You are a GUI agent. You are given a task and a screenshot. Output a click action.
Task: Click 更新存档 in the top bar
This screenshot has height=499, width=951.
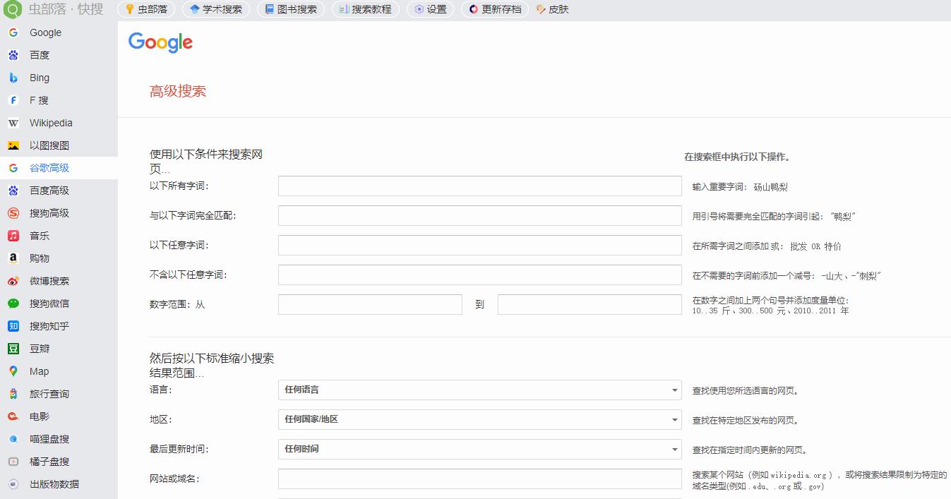[x=495, y=9]
